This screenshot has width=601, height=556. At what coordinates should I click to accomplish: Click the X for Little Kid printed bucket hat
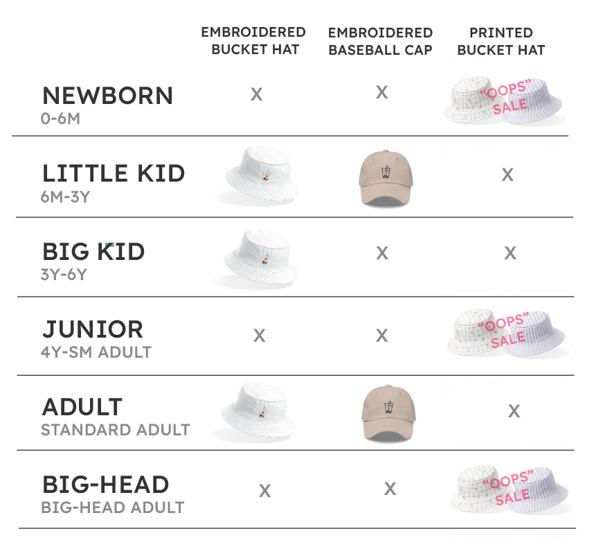pyautogui.click(x=508, y=175)
